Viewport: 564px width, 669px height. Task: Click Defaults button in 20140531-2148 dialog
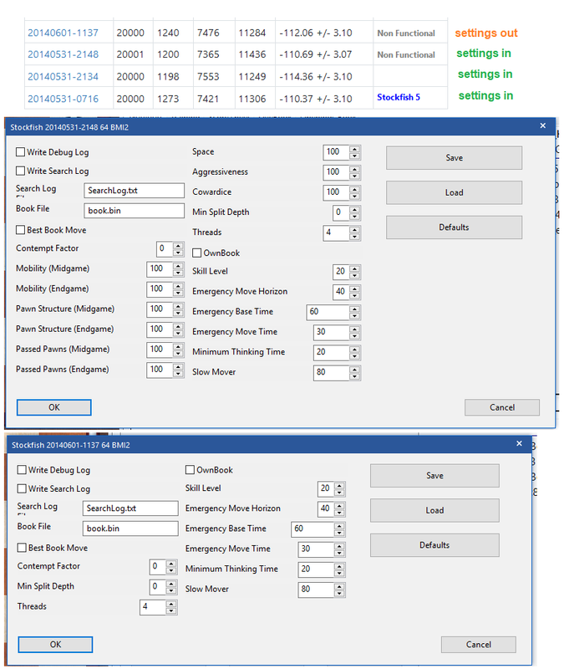[454, 227]
